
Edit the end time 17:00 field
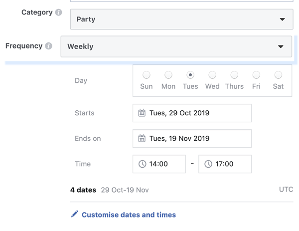coord(225,164)
